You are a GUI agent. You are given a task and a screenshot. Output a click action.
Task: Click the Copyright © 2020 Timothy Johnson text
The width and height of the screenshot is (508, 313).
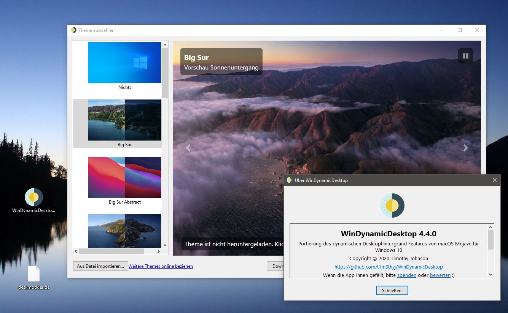coord(389,258)
